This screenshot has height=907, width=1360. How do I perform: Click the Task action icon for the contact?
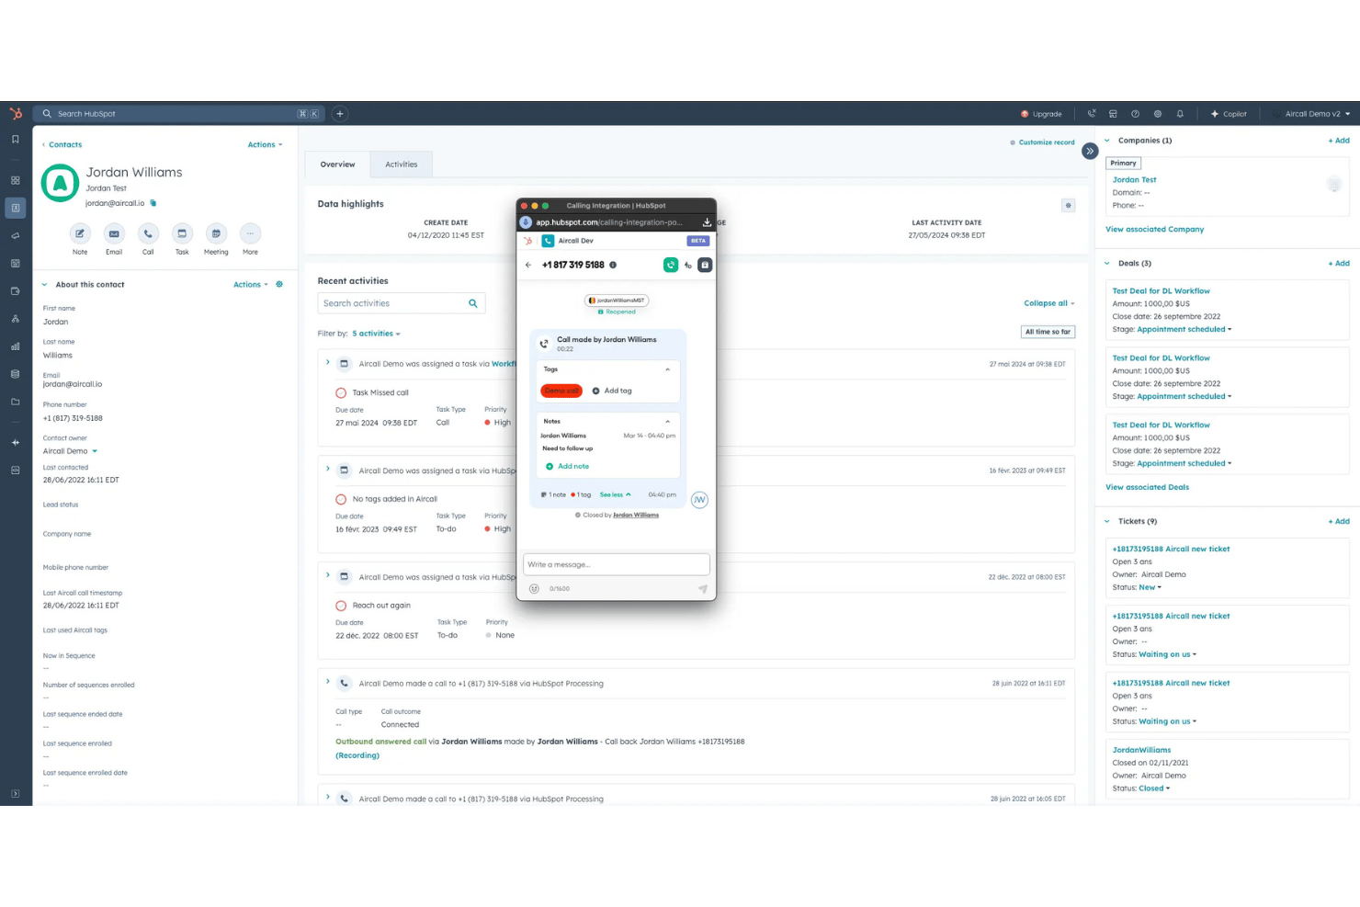(182, 233)
